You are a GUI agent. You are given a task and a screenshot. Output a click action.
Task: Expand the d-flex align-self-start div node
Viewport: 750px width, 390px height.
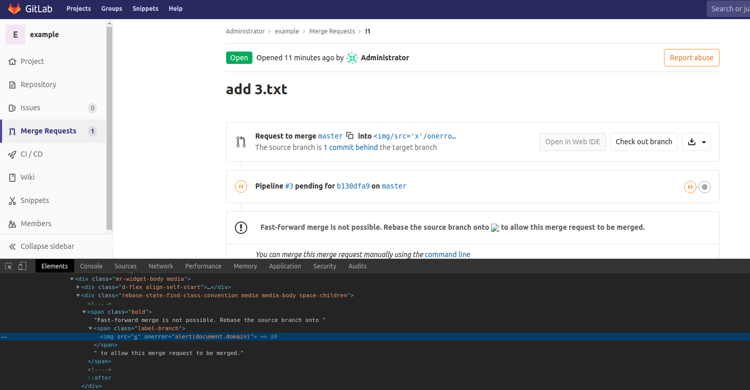78,287
